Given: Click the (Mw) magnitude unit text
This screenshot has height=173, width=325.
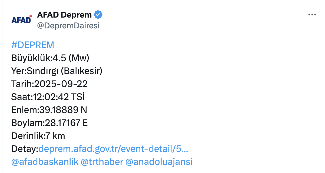Looking at the screenshot, I should tap(79, 58).
